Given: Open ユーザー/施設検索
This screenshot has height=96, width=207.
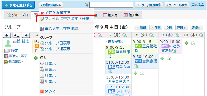Looking at the screenshot, I should coord(149,5).
